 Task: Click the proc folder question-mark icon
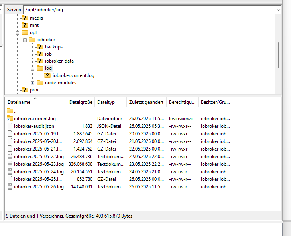[24, 90]
